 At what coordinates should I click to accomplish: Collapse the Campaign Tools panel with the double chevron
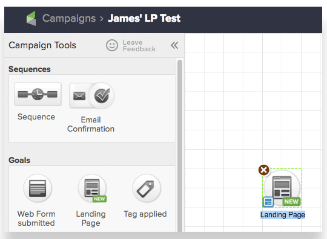tap(174, 45)
